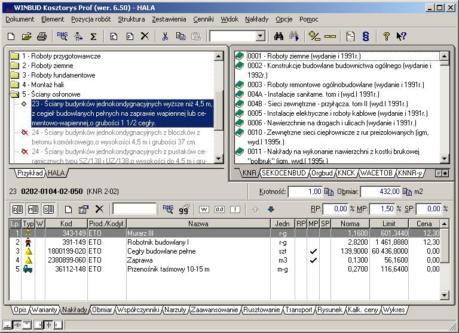Toggle the S filter button
The width and height of the screenshot is (459, 333).
coord(48,209)
